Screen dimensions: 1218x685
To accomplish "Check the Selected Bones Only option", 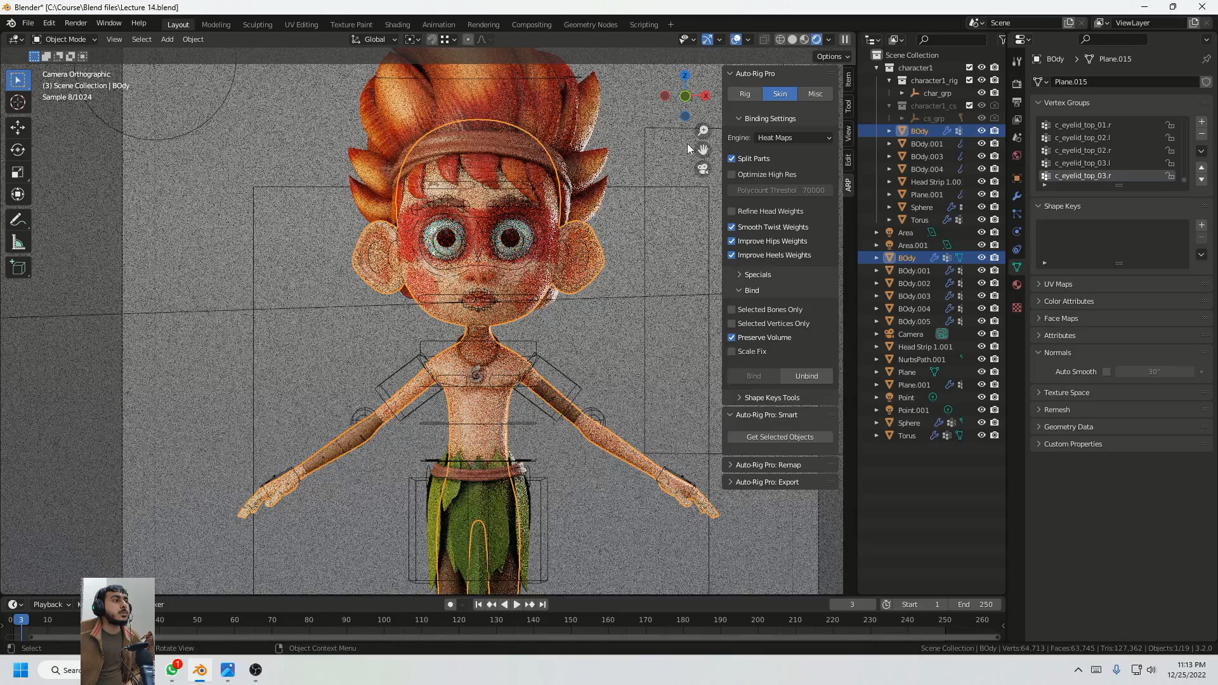I will 732,310.
